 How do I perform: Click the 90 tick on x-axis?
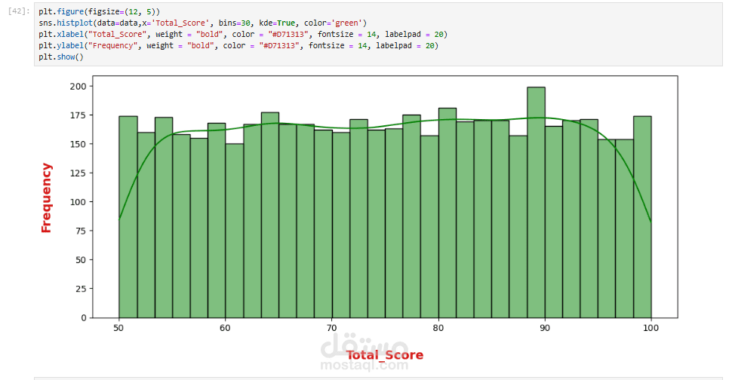544,328
